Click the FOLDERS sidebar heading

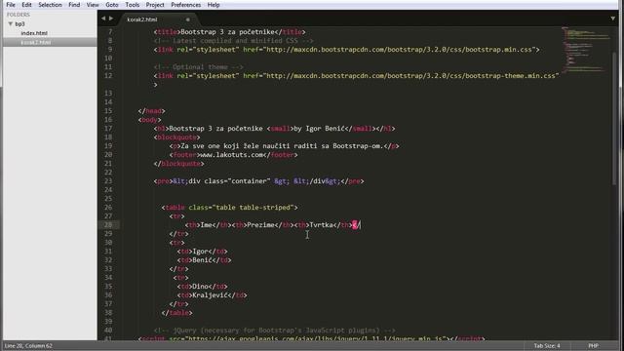click(19, 15)
